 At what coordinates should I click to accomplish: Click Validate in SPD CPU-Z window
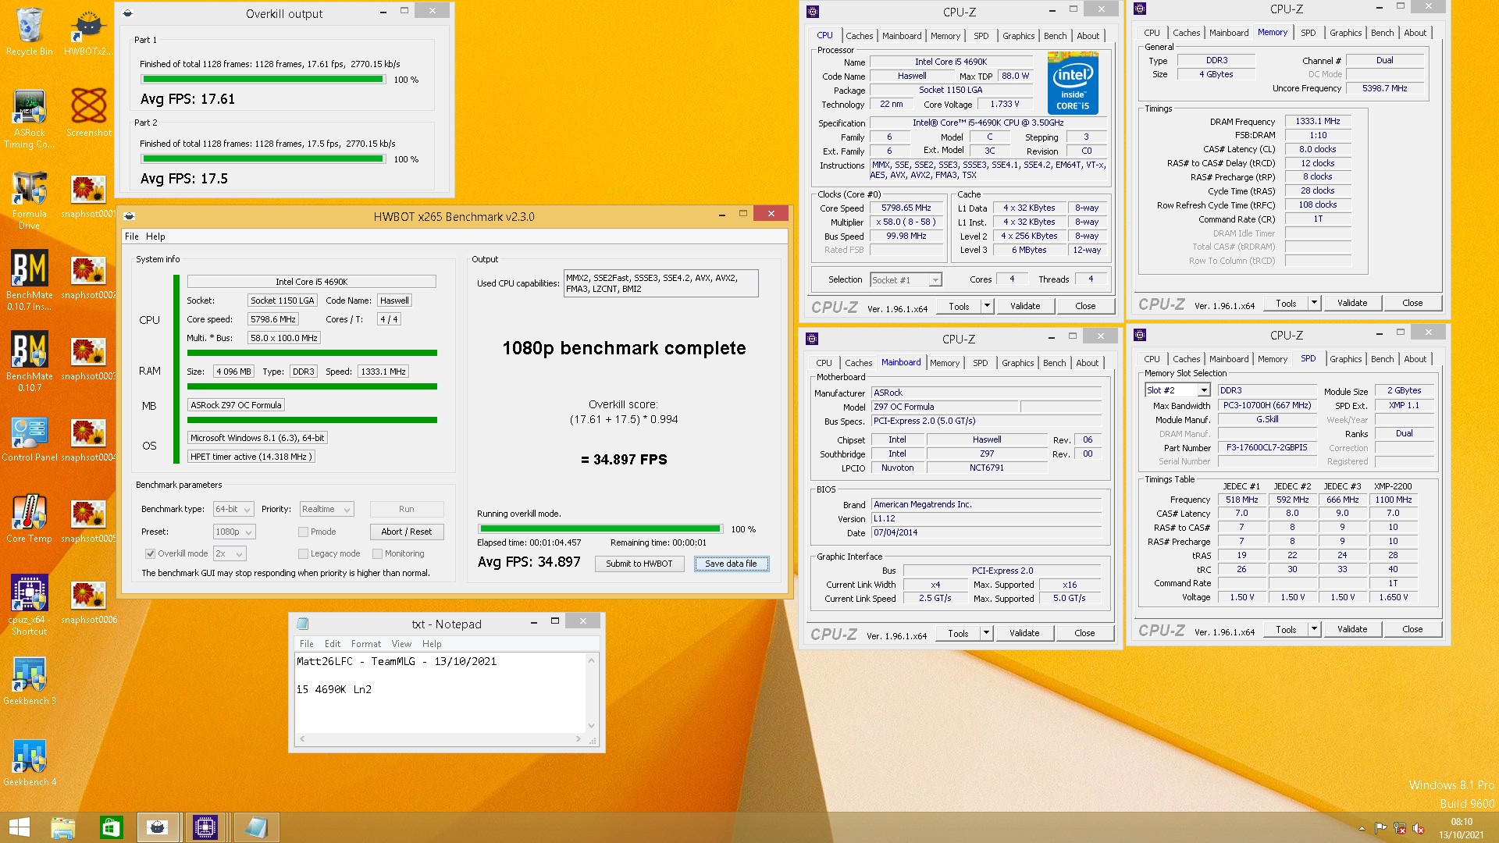point(1352,630)
